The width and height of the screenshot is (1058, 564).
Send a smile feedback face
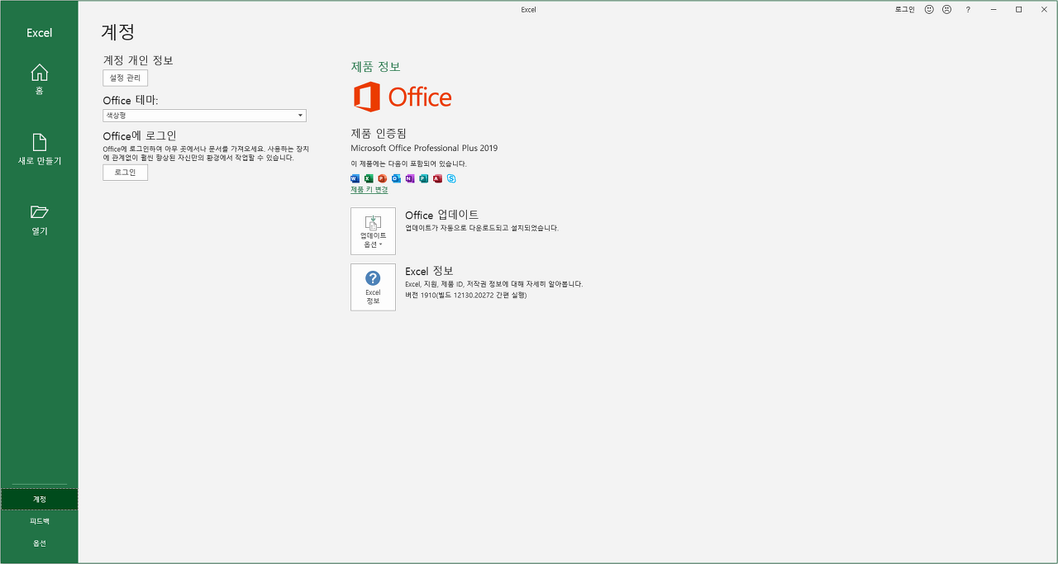pyautogui.click(x=929, y=9)
